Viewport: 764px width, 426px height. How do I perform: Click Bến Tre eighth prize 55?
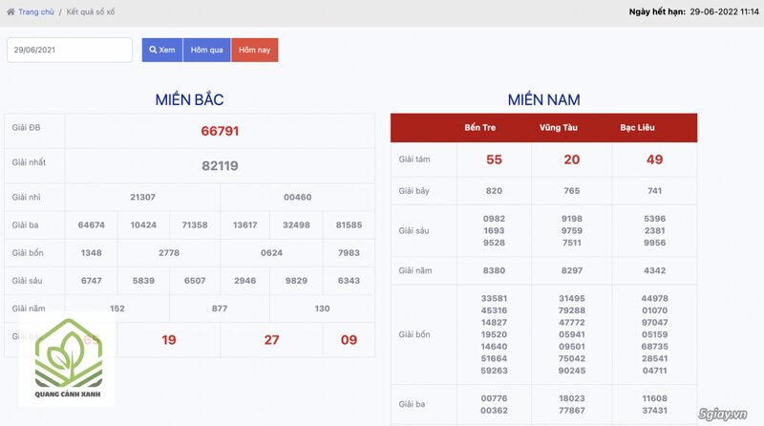[494, 160]
